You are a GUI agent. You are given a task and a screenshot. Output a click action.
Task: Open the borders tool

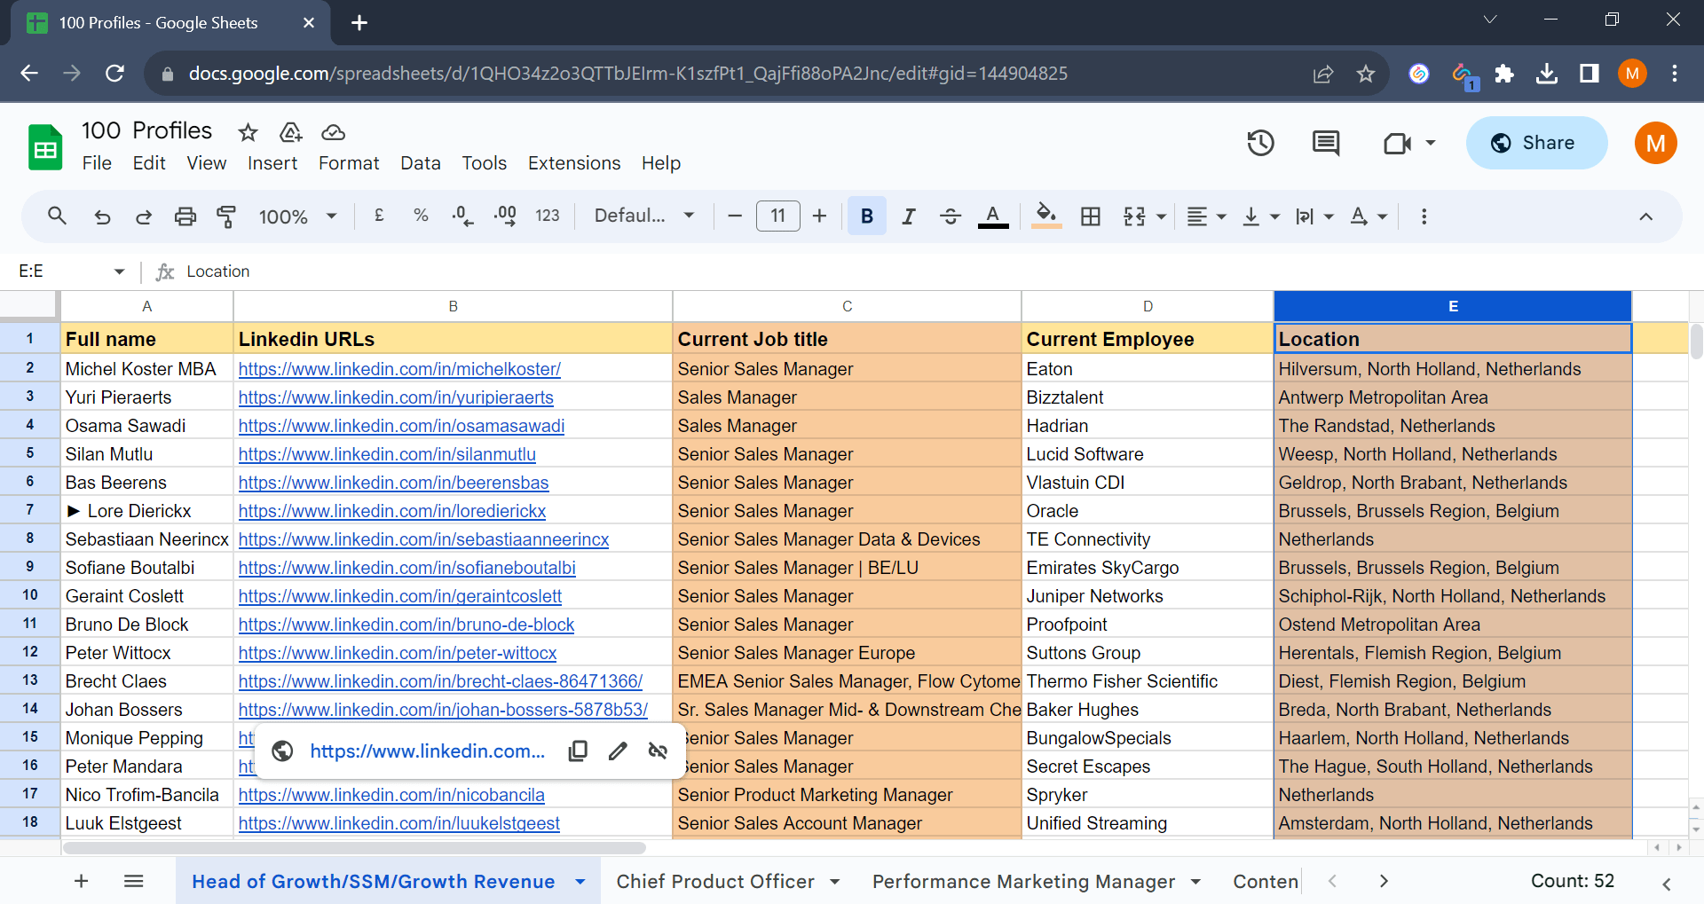coord(1091,216)
